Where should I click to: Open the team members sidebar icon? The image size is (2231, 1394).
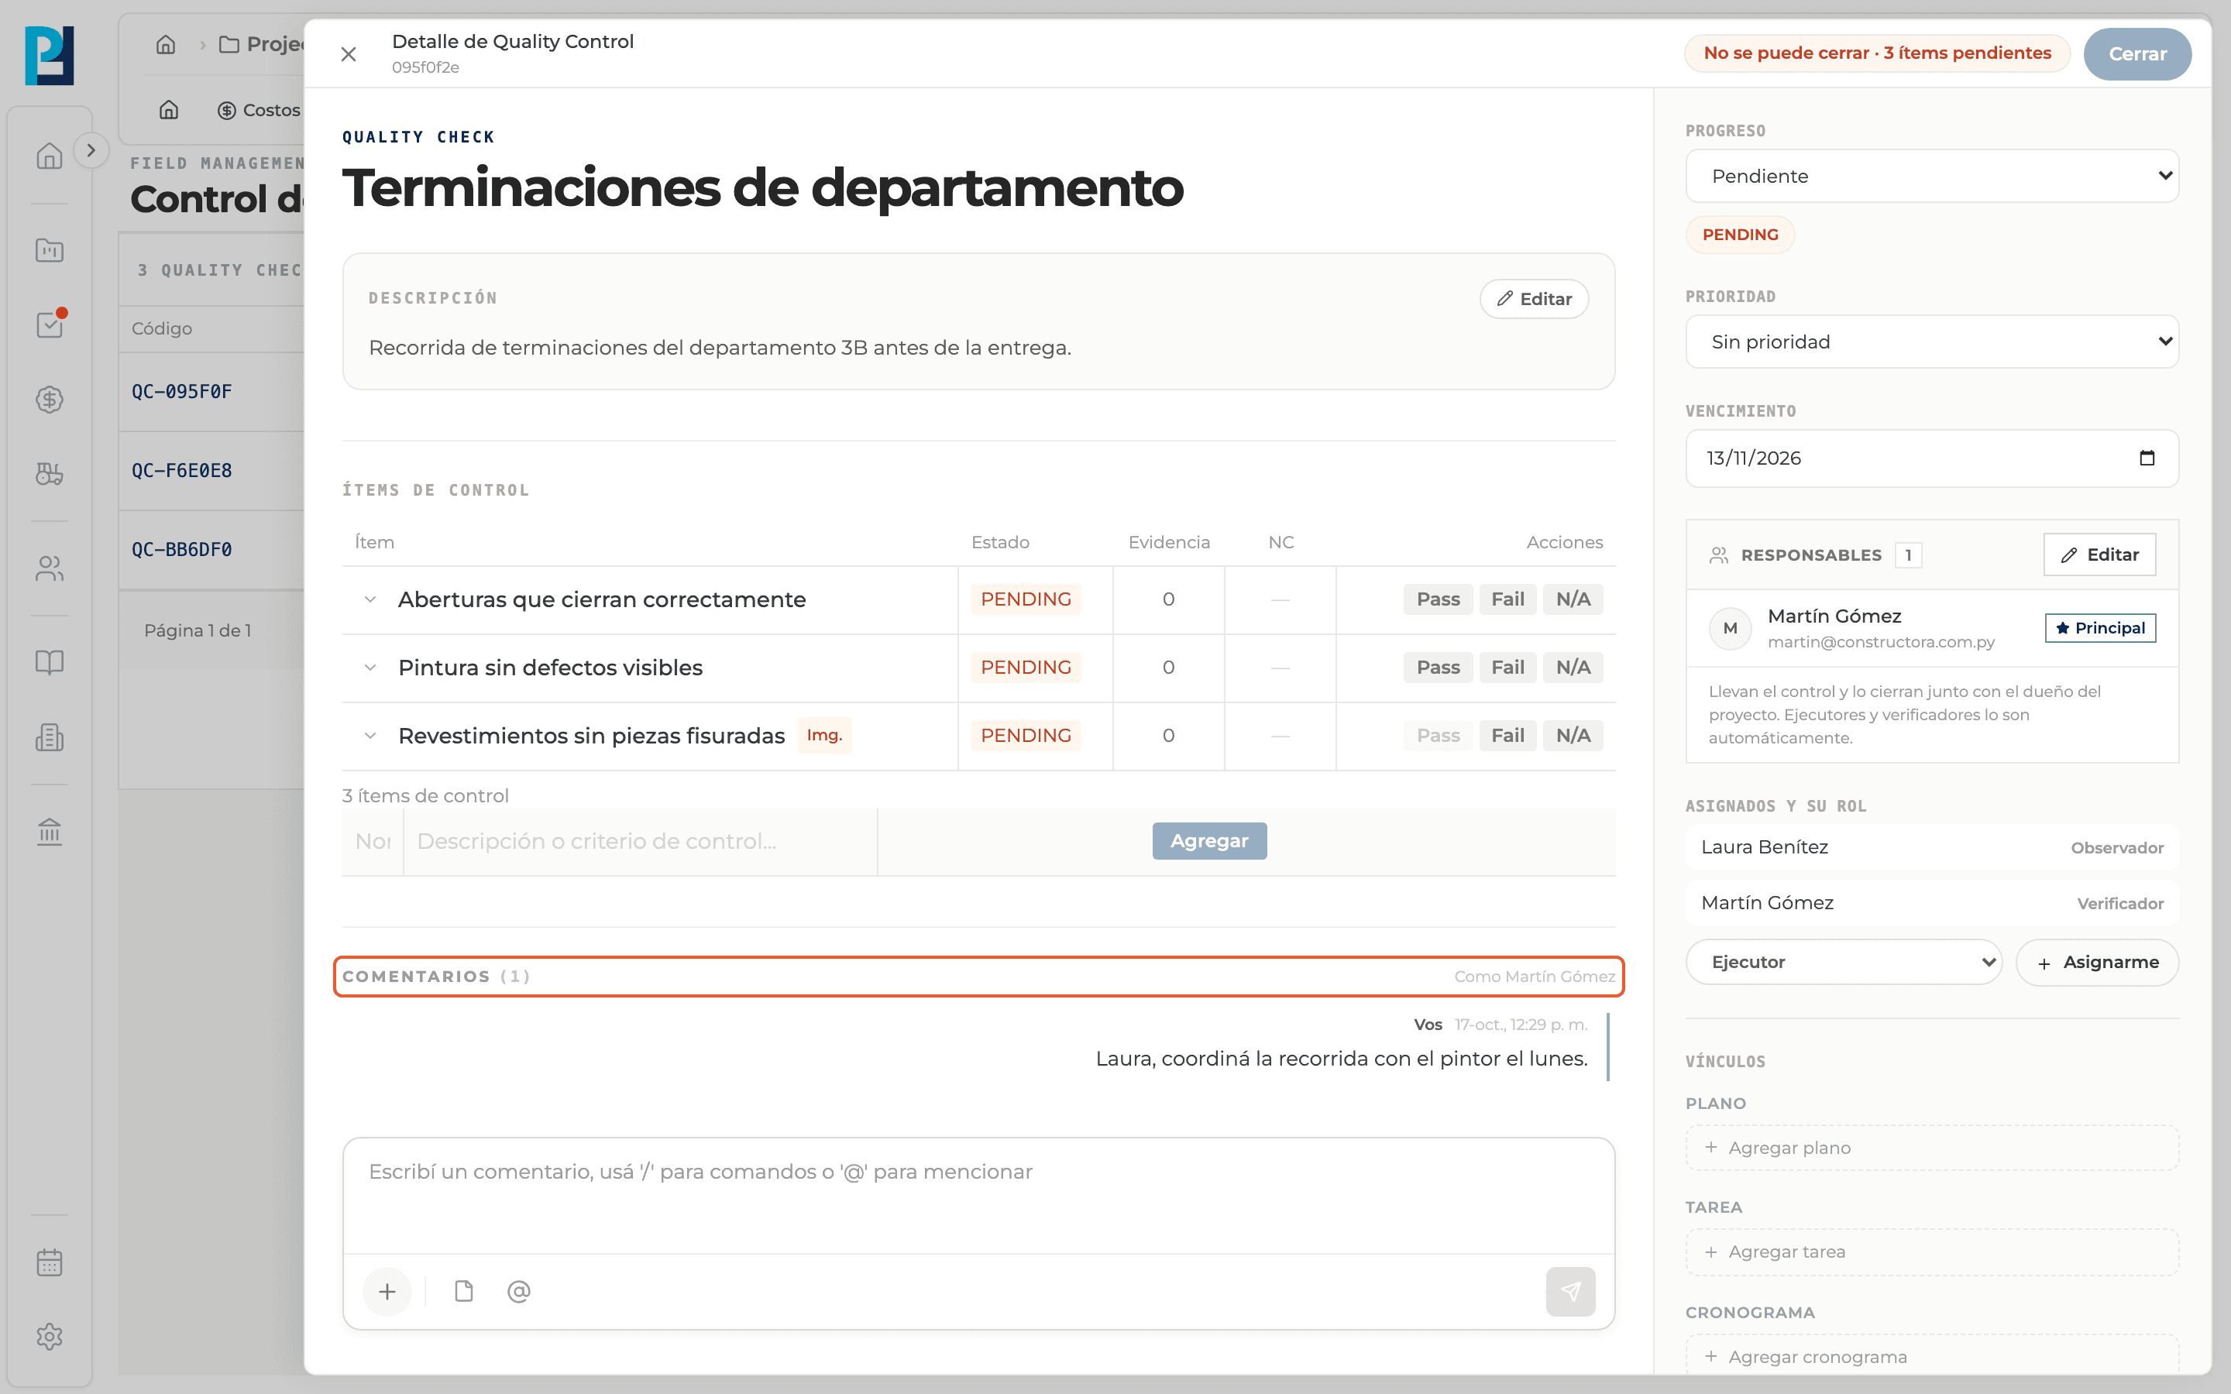[x=50, y=569]
